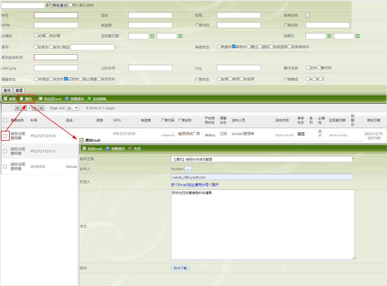Viewport: 387px width, 286px height.
Task: Click the 料号 column header
Action: [34, 120]
